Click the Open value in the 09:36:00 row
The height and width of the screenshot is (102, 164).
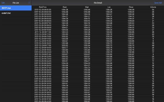pyautogui.click(x=65, y=88)
